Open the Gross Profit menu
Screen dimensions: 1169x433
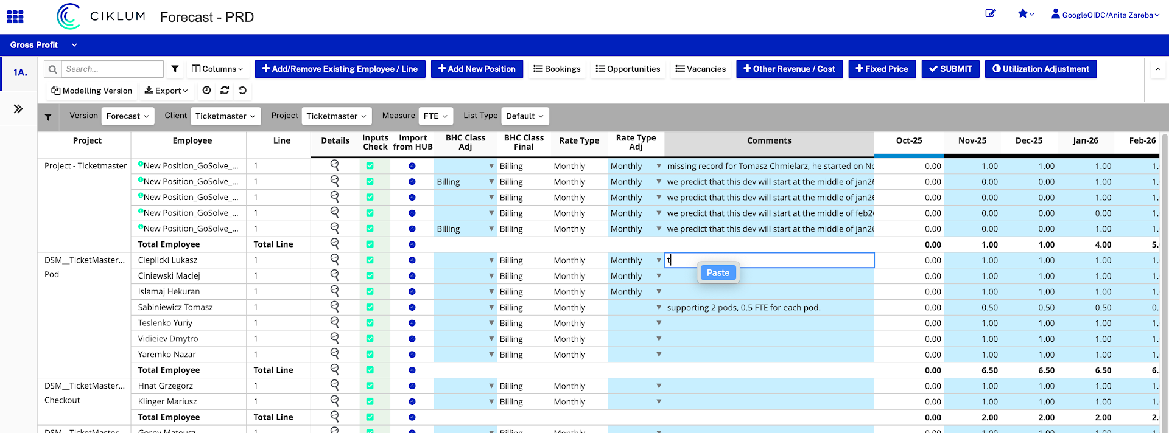pyautogui.click(x=43, y=45)
